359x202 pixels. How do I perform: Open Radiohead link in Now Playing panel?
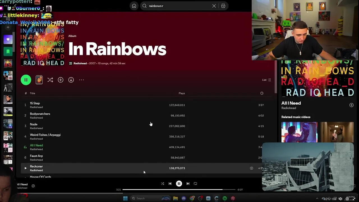tap(289, 108)
